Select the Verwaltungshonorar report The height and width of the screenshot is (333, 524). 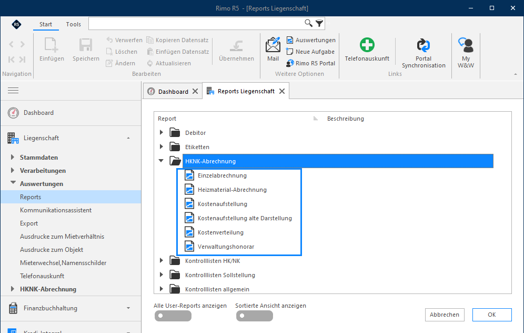point(226,247)
